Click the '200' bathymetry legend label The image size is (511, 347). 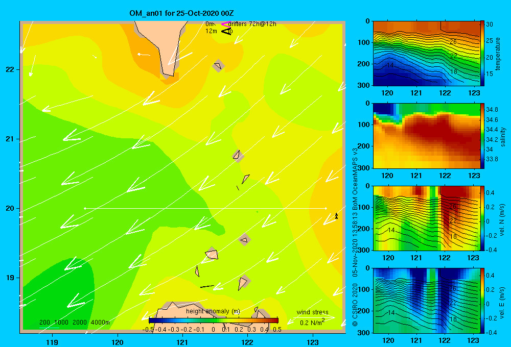click(x=44, y=323)
